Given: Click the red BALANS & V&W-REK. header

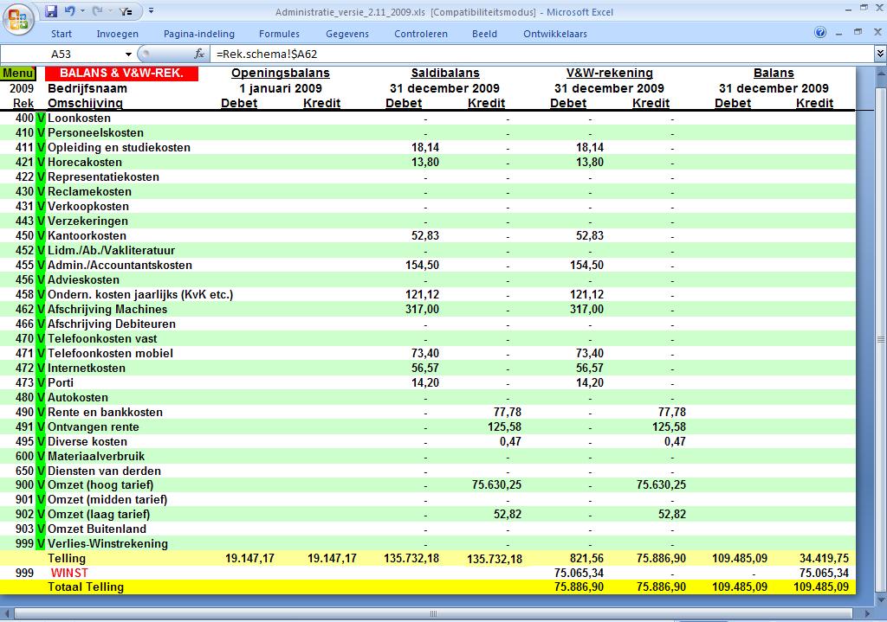Looking at the screenshot, I should coord(121,74).
